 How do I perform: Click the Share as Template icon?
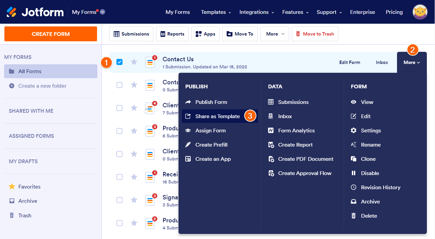(x=188, y=116)
